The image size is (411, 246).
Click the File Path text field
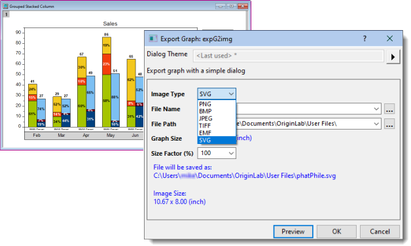point(289,124)
